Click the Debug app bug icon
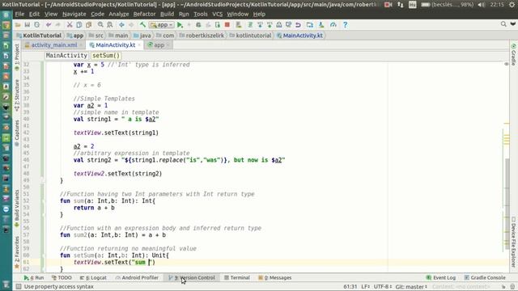The height and width of the screenshot is (291, 518). coord(198,25)
